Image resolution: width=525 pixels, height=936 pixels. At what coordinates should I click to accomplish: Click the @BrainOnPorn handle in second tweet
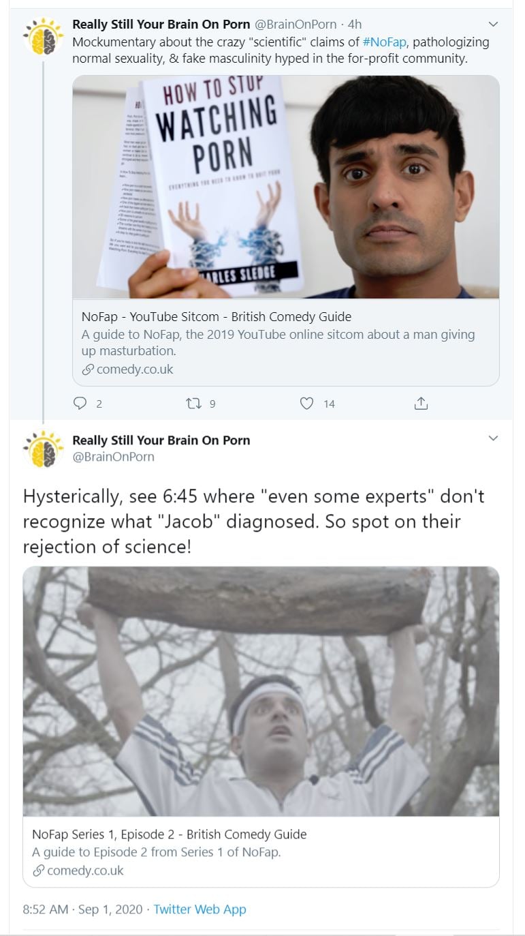pyautogui.click(x=113, y=457)
